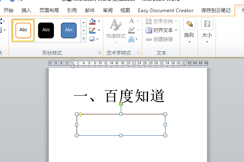
Task: Open the shape effects dropdown arrow
Action: [x=98, y=39]
